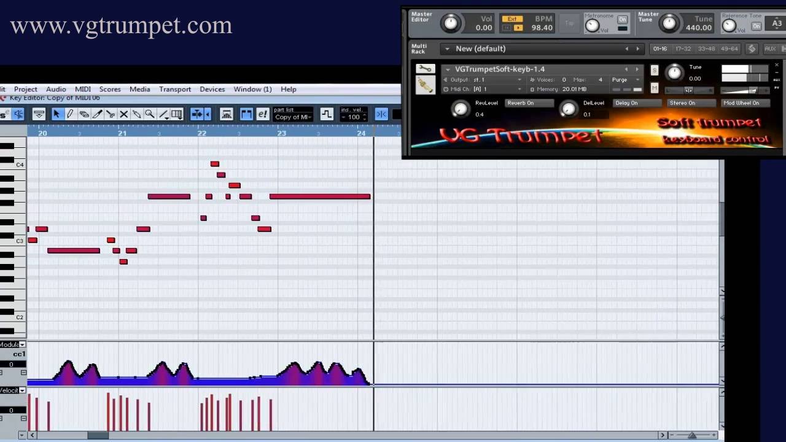Click the insert velocity stepper arrows
The width and height of the screenshot is (786, 442).
(365, 117)
